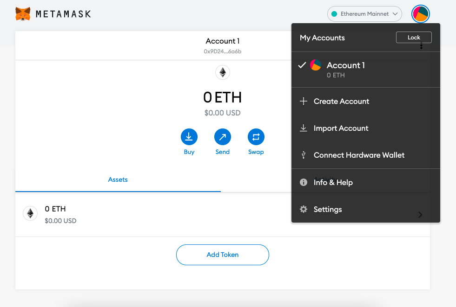Click the Ethereum logo above the balance

point(223,72)
